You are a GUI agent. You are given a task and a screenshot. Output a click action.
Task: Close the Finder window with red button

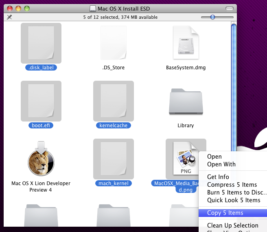coord(10,9)
